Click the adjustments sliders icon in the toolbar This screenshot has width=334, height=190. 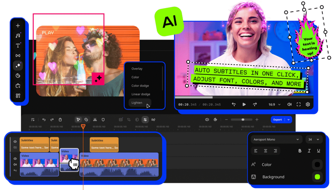145,119
